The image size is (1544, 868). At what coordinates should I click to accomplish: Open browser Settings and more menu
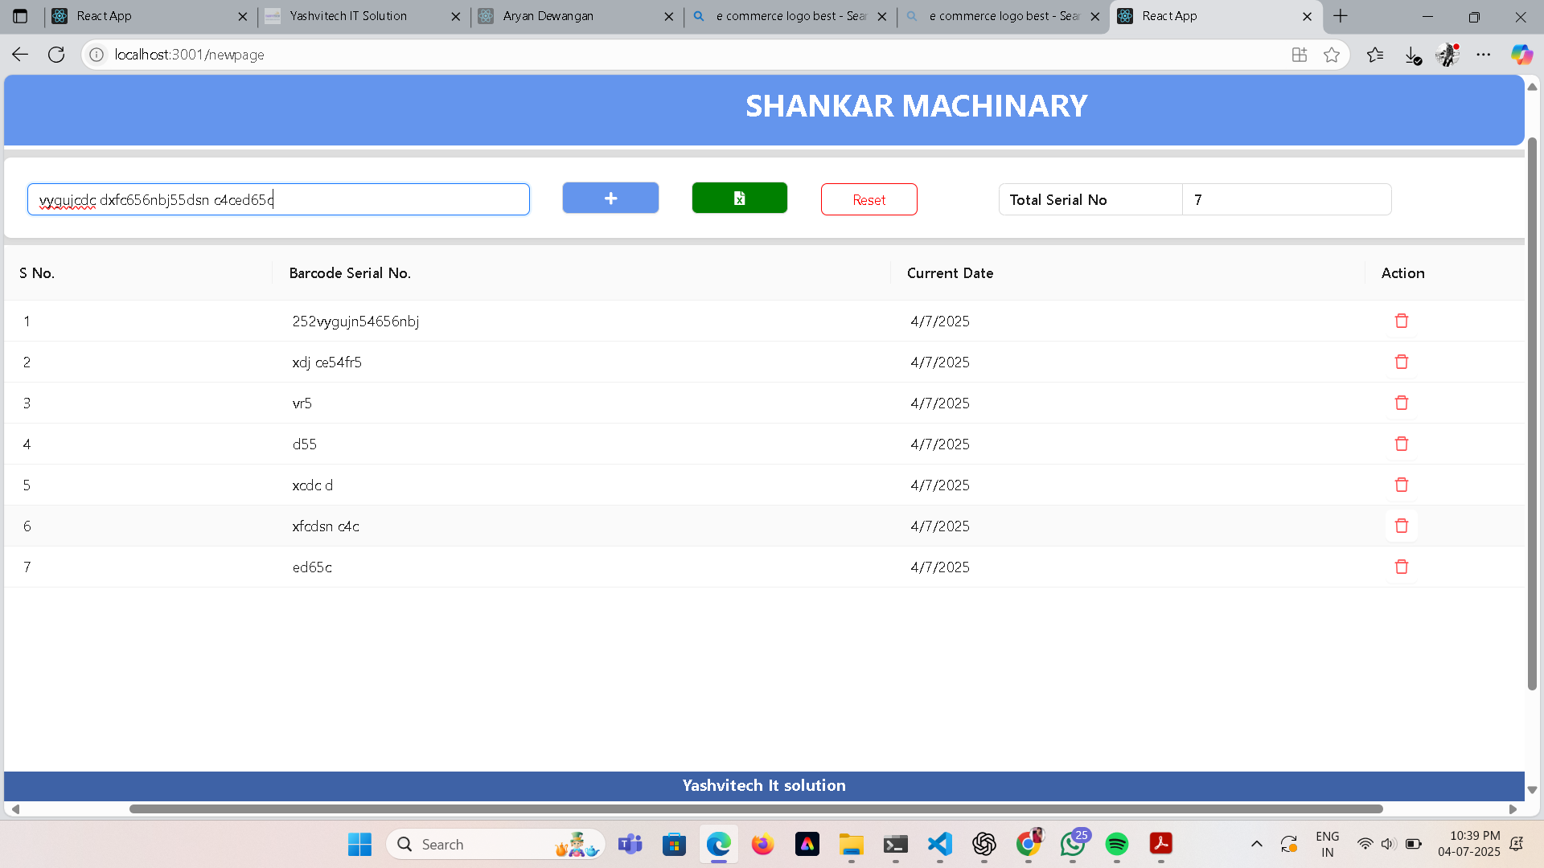tap(1484, 55)
